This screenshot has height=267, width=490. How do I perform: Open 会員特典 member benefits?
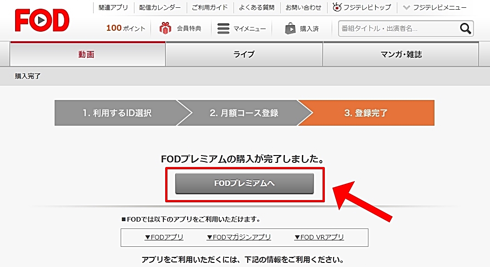pyautogui.click(x=189, y=28)
